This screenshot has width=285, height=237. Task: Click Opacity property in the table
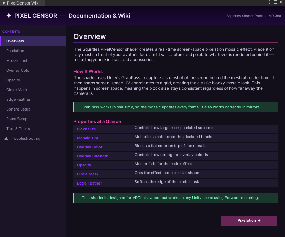pos(84,165)
